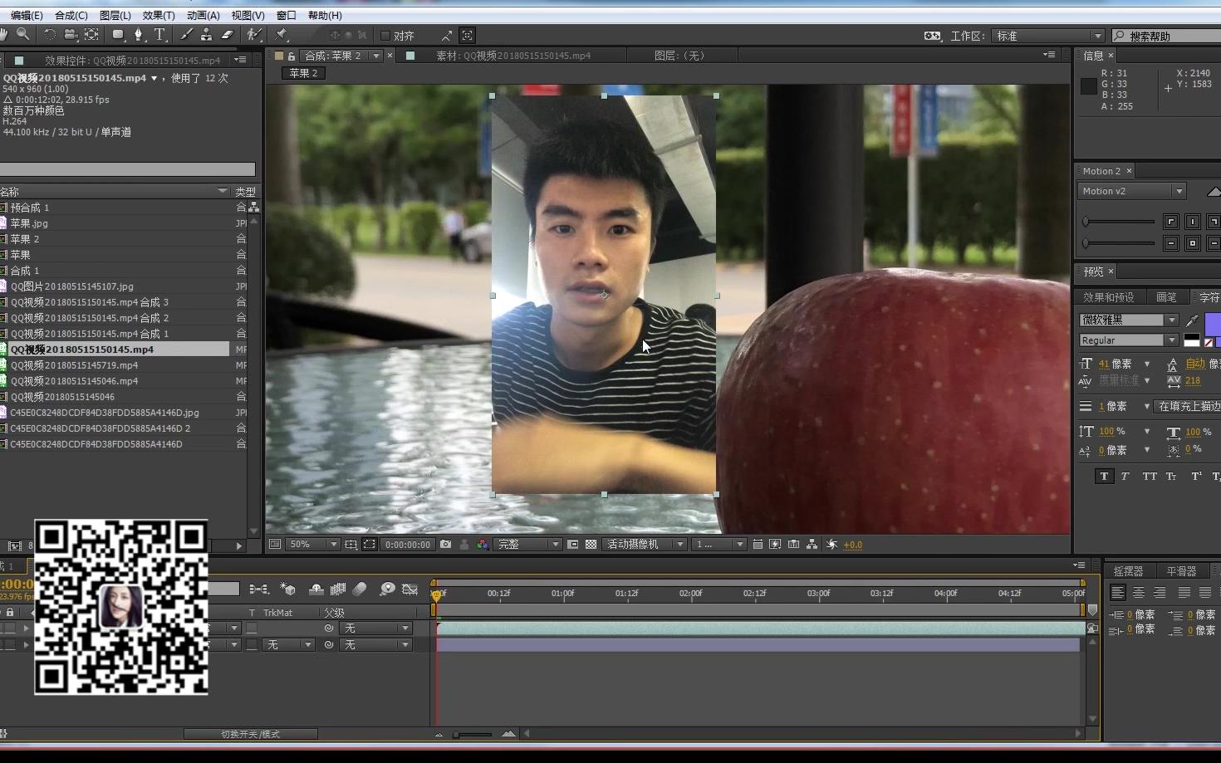Image resolution: width=1221 pixels, height=763 pixels.
Task: Open the 合成(C) menu
Action: click(x=71, y=15)
